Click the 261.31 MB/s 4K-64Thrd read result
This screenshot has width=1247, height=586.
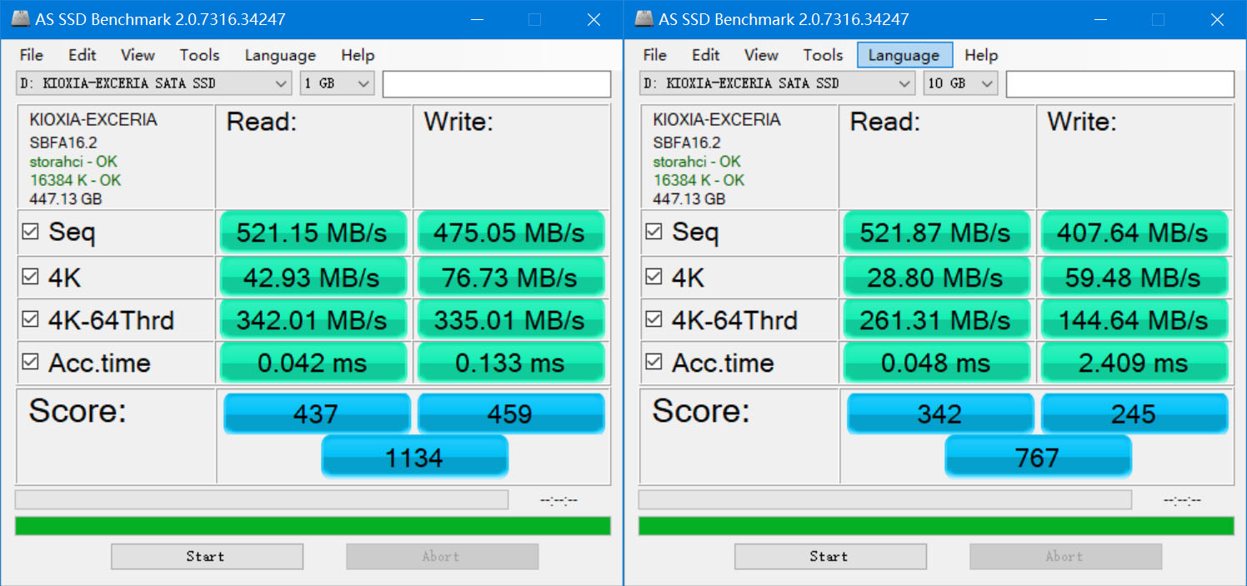(x=936, y=320)
